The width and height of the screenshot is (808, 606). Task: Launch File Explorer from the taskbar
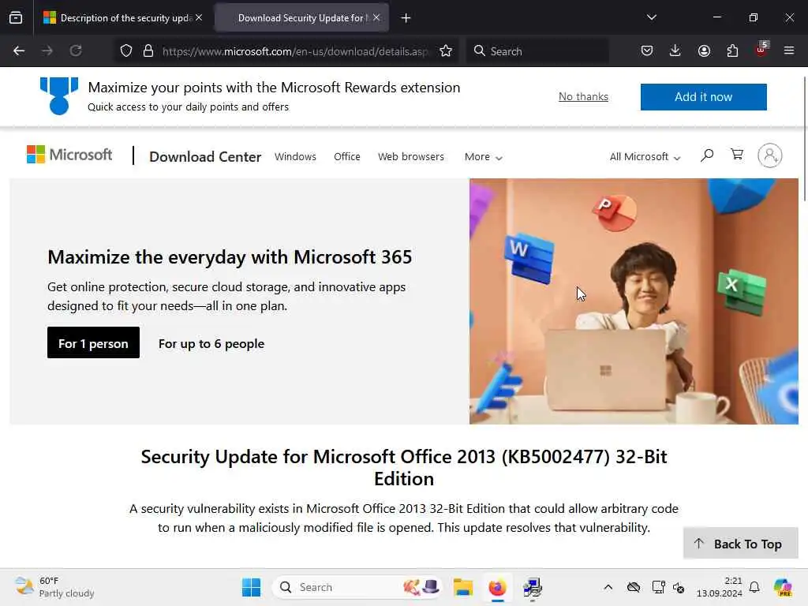(462, 587)
